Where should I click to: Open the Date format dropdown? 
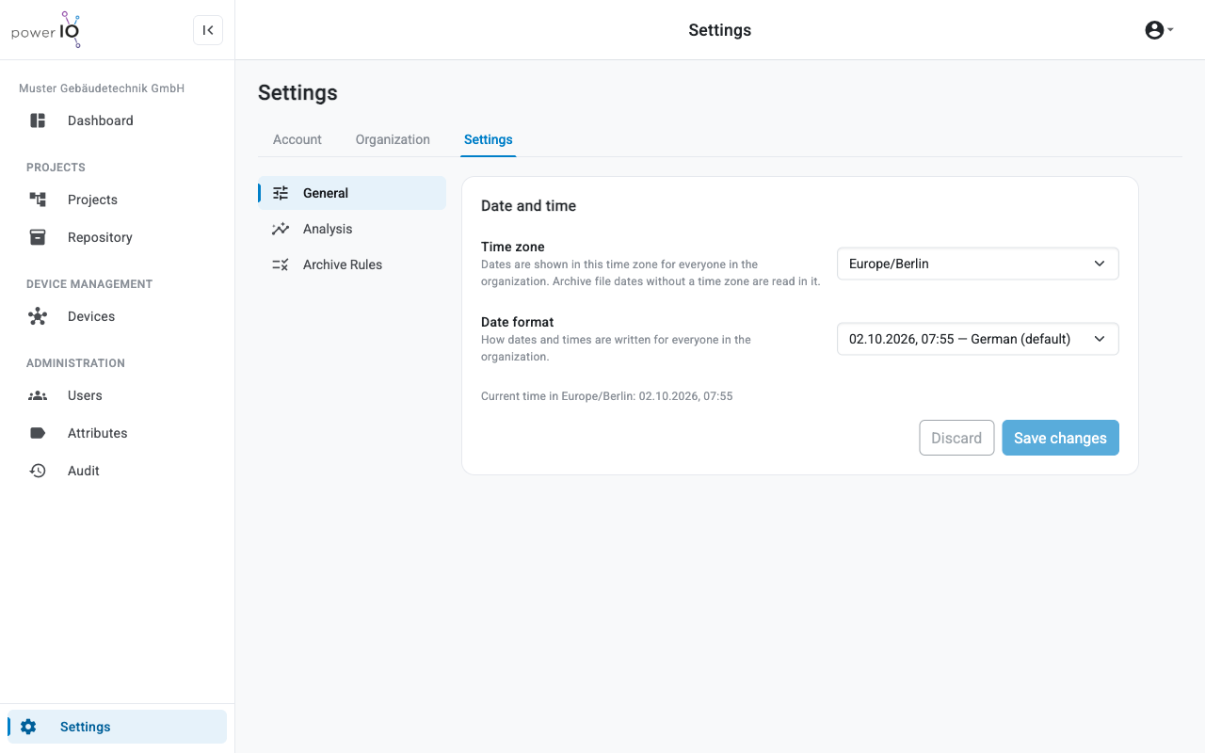pyautogui.click(x=978, y=339)
